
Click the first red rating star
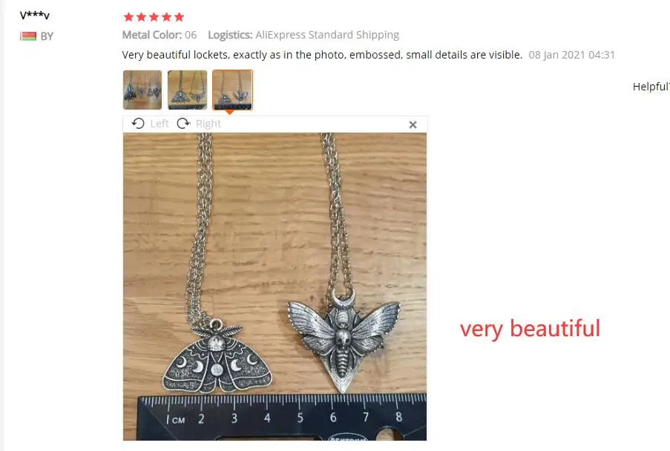tap(128, 17)
